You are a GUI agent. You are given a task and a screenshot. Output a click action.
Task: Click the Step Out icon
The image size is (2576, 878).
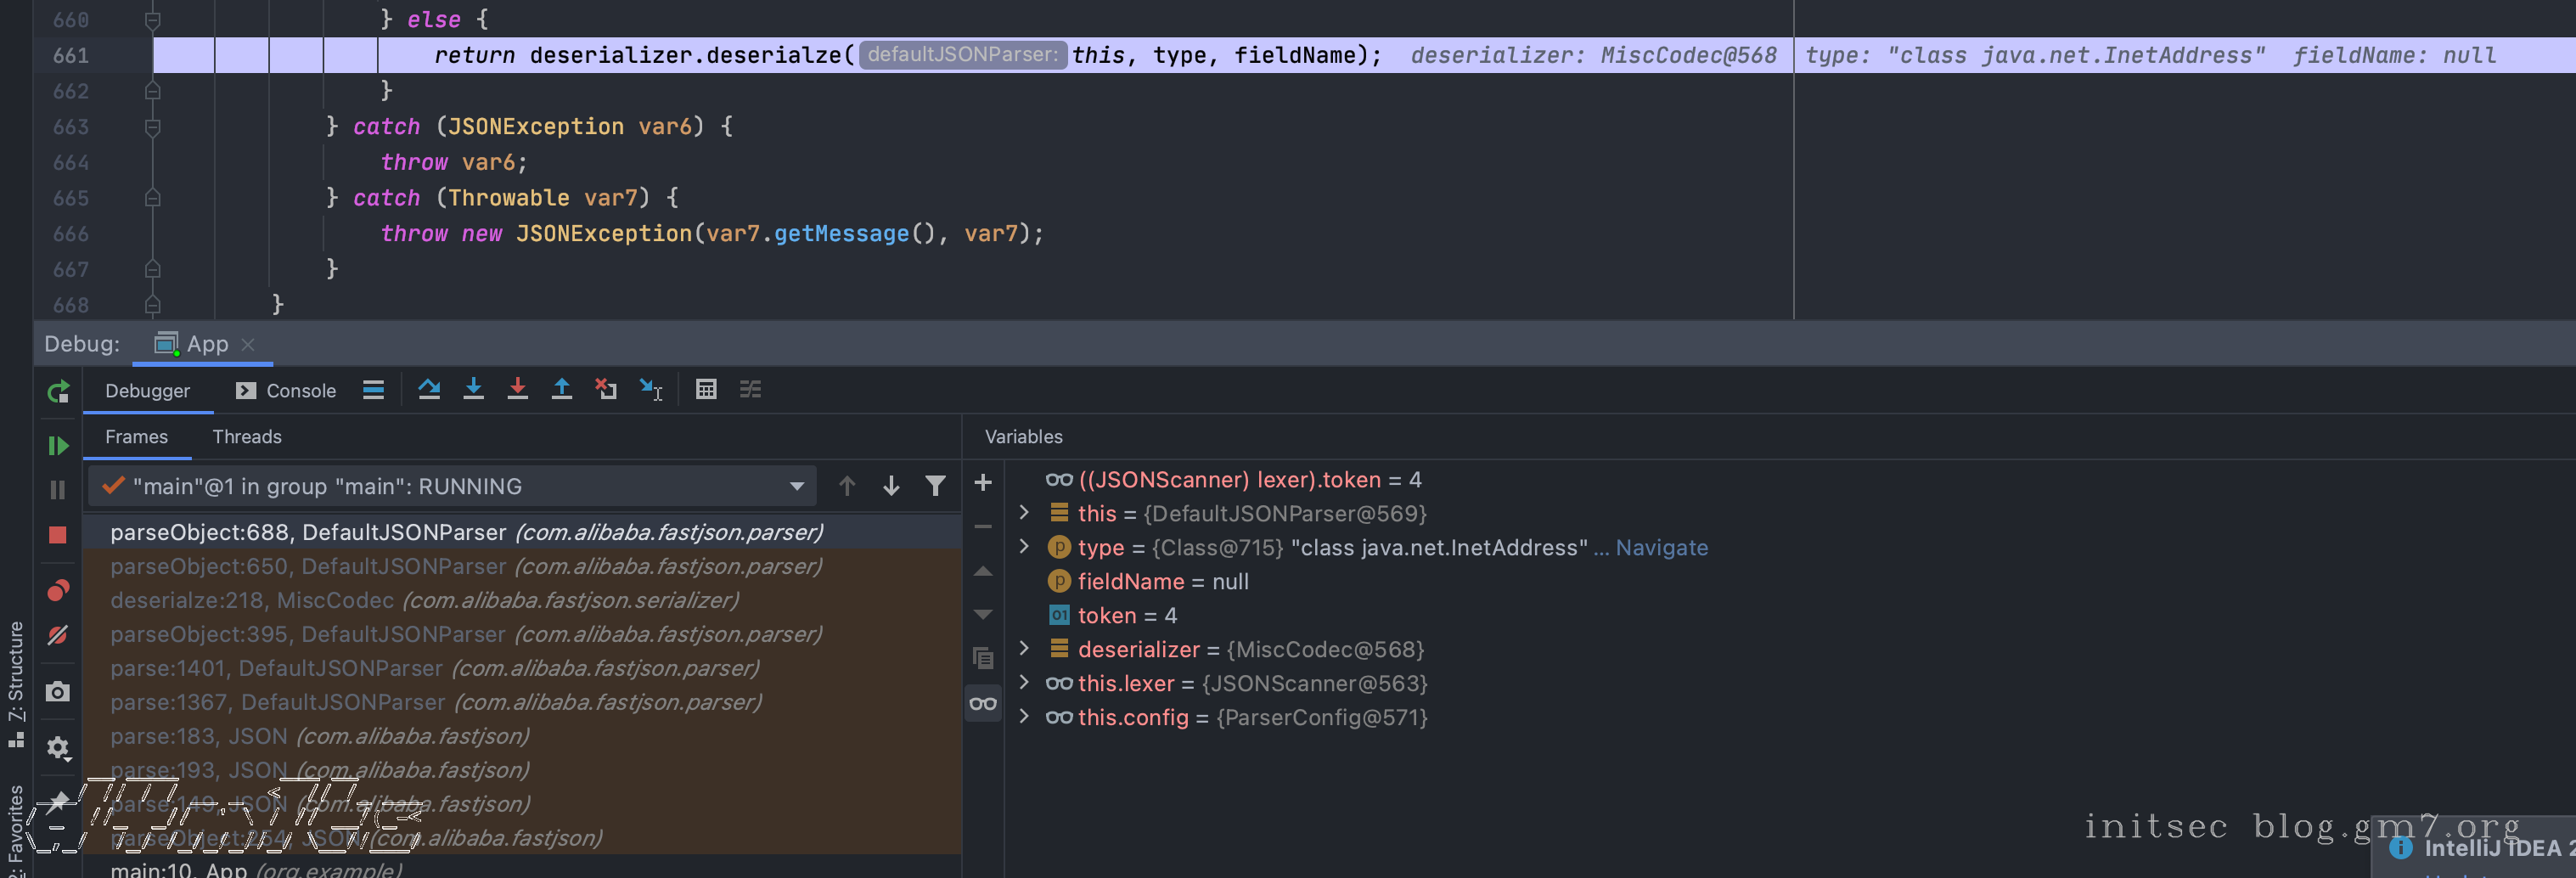[x=561, y=389]
